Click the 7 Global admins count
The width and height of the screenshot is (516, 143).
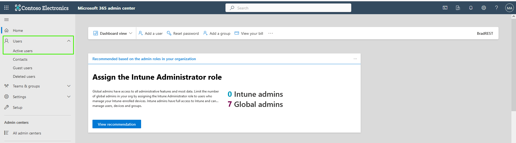(x=255, y=104)
